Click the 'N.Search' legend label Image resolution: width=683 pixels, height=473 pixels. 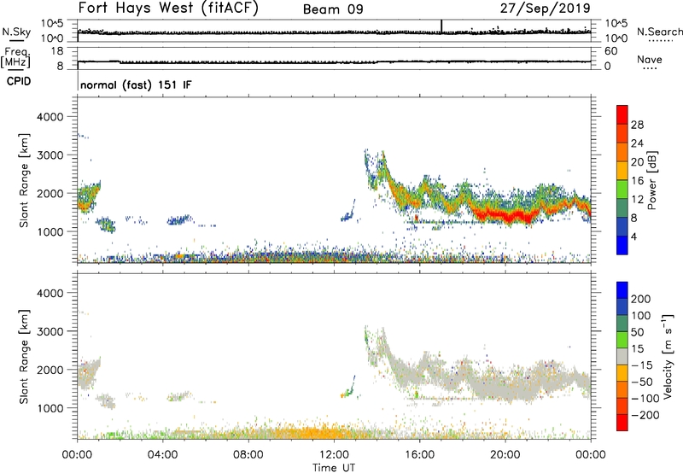pyautogui.click(x=660, y=32)
